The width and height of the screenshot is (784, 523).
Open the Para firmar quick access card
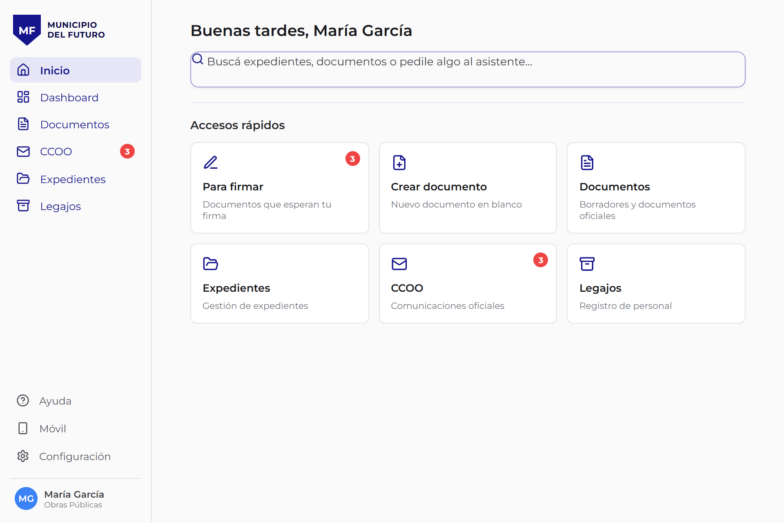(x=280, y=188)
